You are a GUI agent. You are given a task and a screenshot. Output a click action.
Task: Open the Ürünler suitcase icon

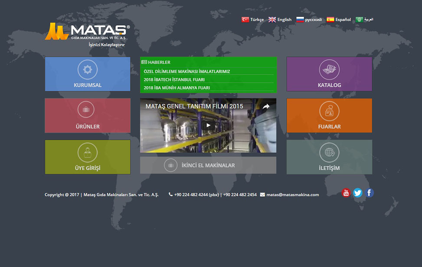86,109
